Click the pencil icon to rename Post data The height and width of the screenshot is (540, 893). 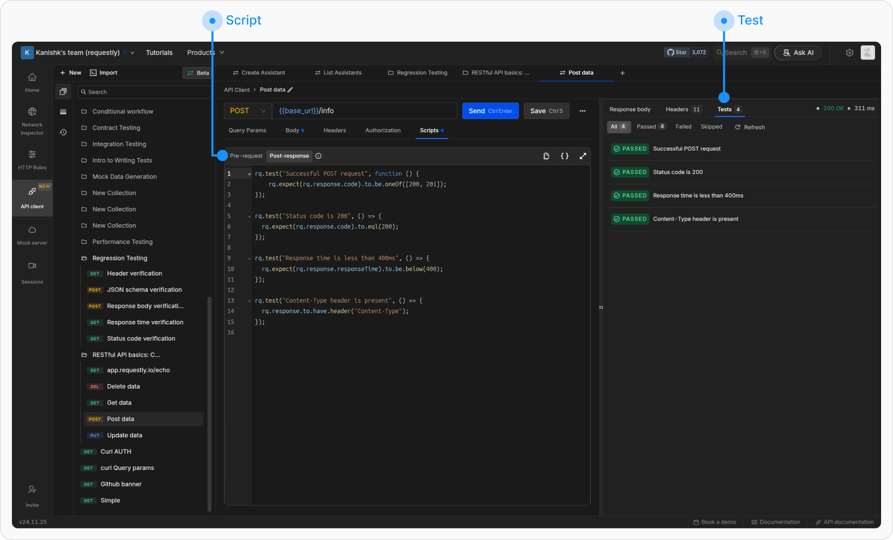291,90
